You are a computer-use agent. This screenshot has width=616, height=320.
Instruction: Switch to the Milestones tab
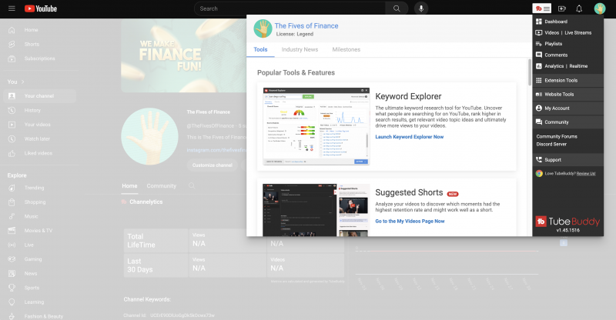(346, 49)
